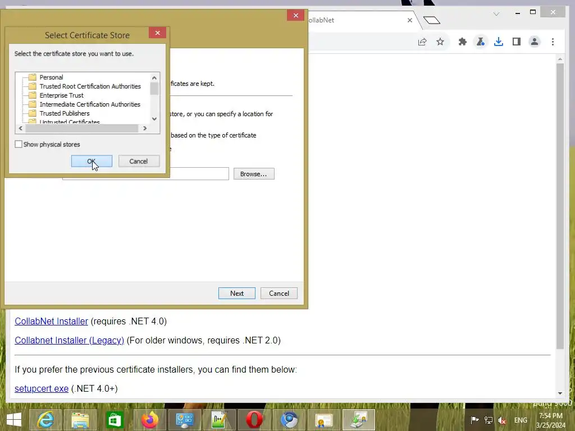Open the certificate taskbar icon

324,420
